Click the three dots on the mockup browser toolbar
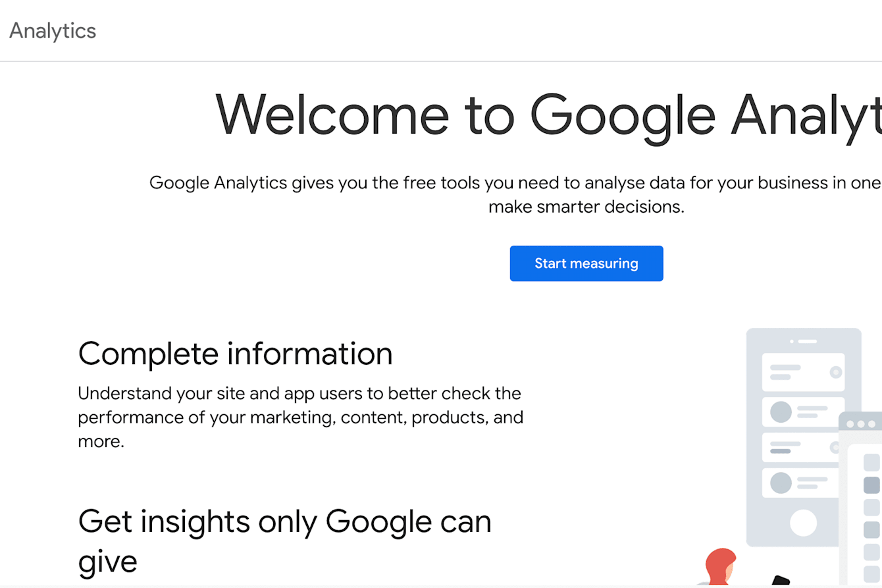Screen dimensions: 882x588 (862, 423)
